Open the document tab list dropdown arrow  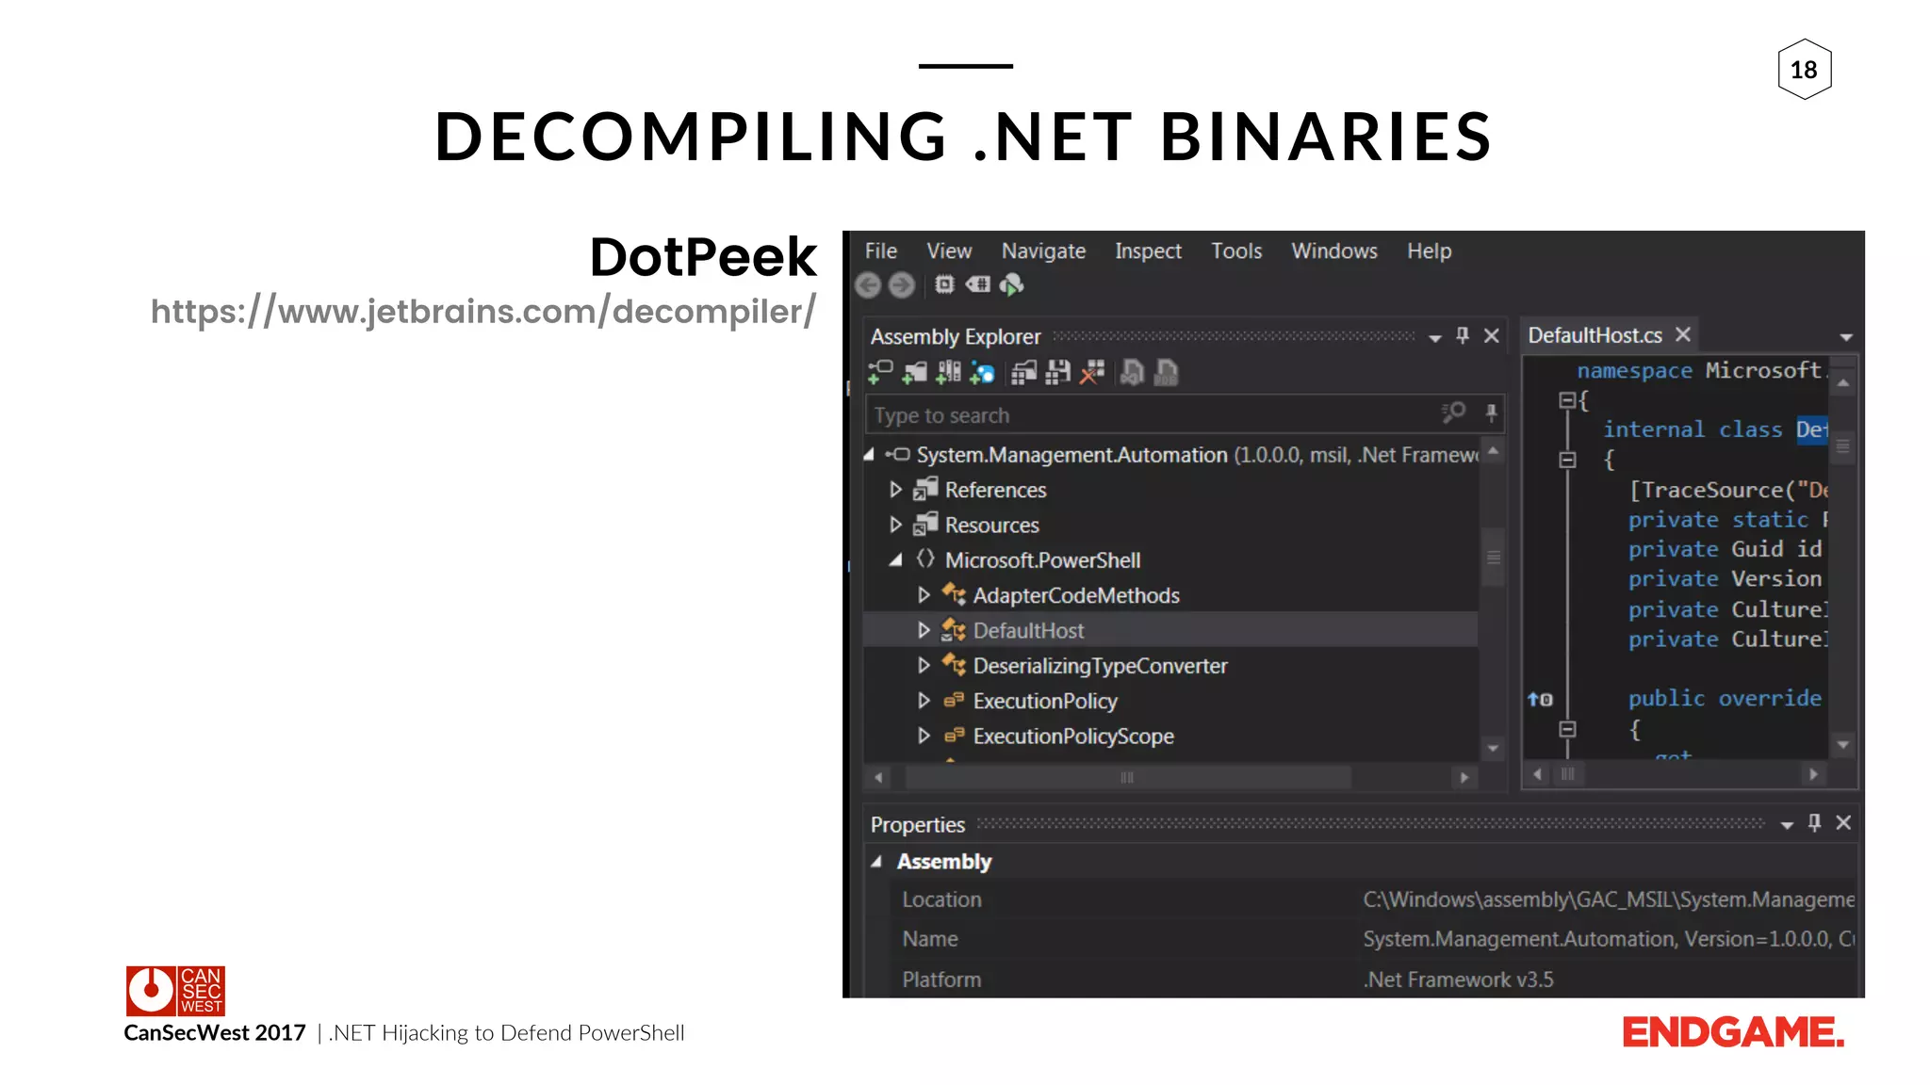click(1846, 337)
